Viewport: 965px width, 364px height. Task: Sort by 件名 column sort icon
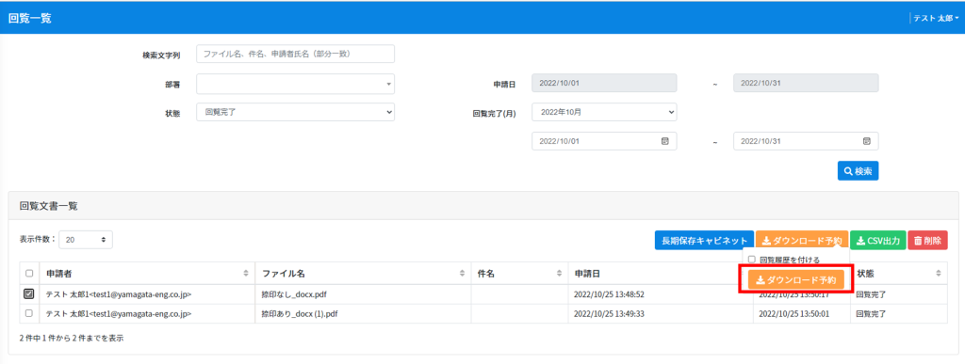[560, 273]
